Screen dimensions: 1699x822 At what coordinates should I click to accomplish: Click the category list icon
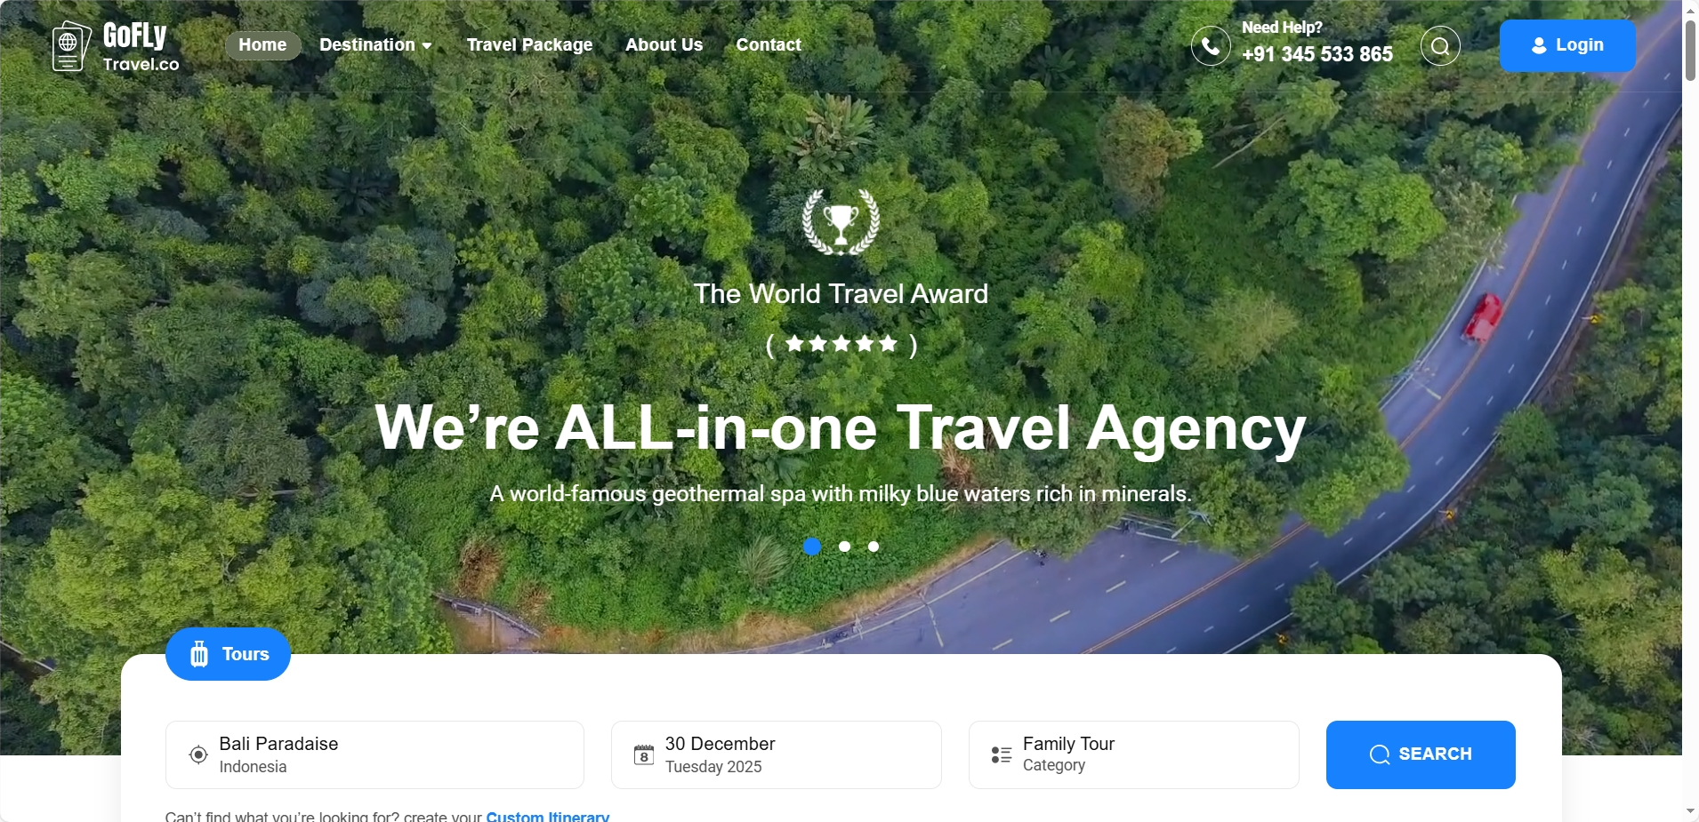pyautogui.click(x=1002, y=754)
